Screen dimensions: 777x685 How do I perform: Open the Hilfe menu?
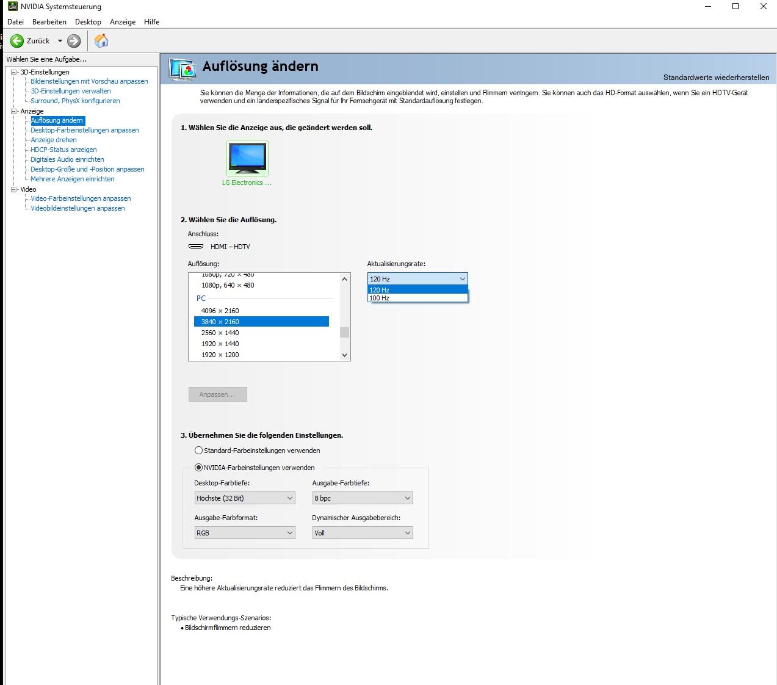point(152,21)
